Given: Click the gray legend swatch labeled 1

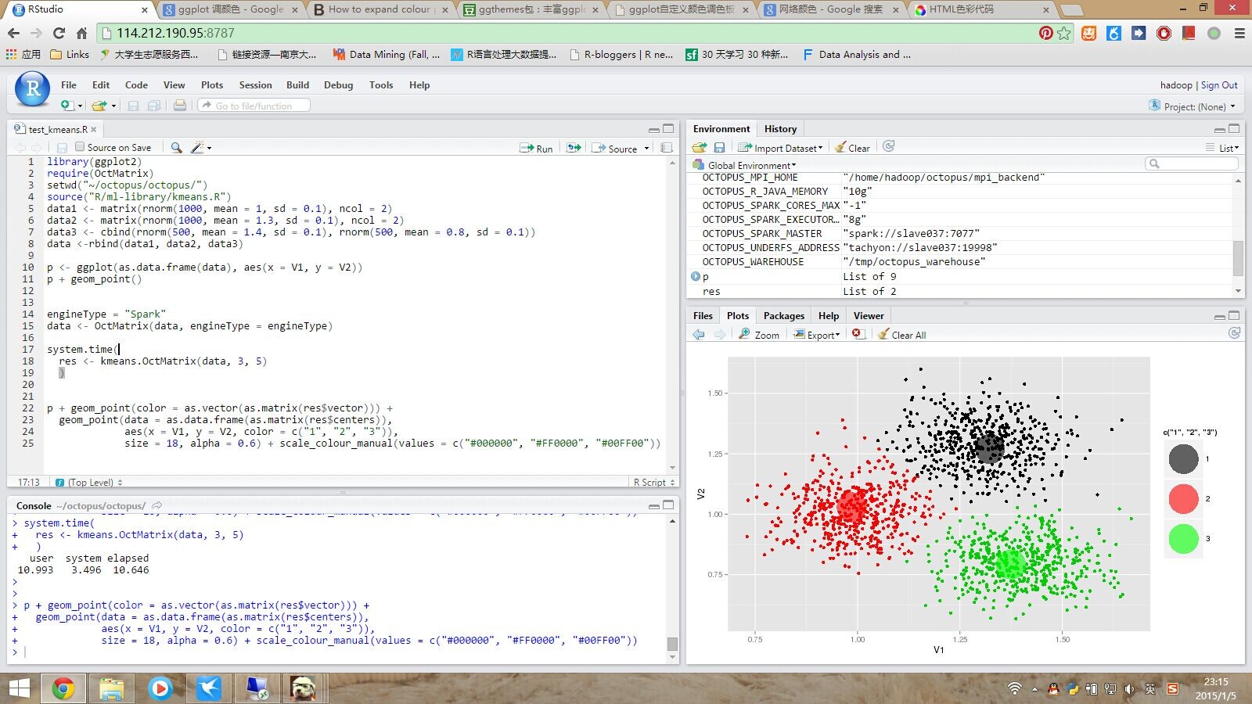Looking at the screenshot, I should pyautogui.click(x=1183, y=459).
